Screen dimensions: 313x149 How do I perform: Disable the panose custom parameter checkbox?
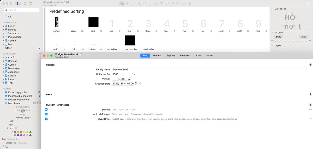(x=46, y=109)
